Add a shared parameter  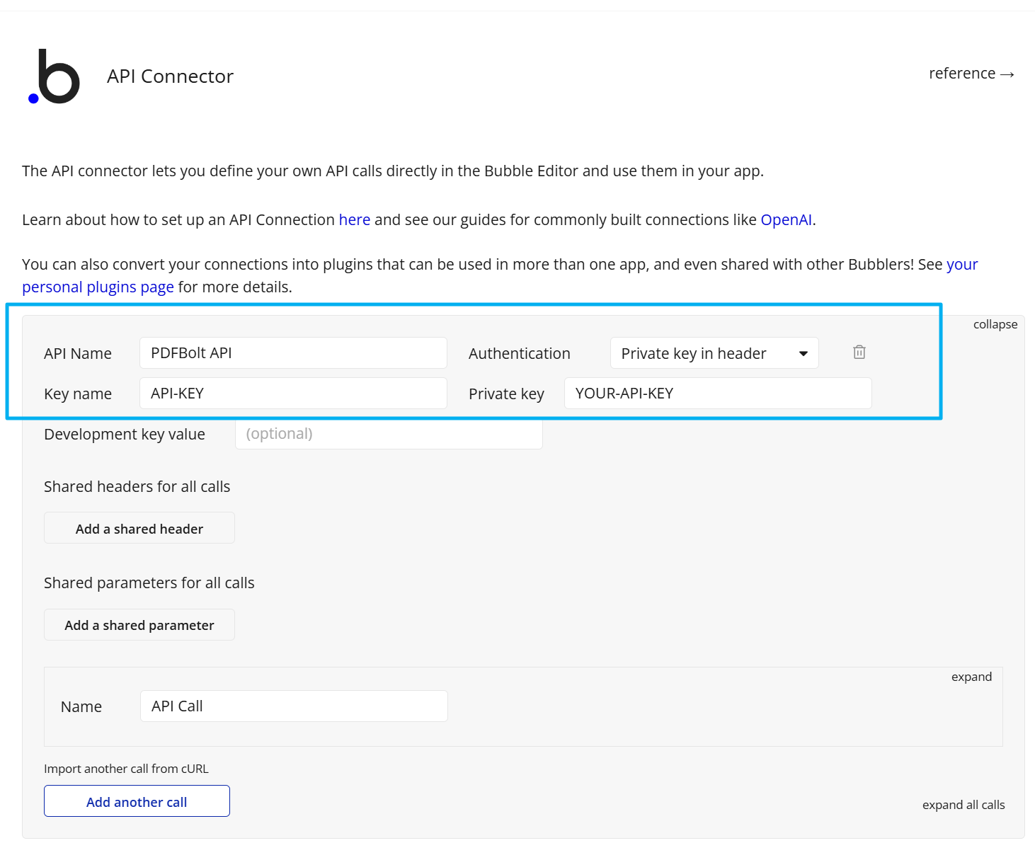[139, 624]
